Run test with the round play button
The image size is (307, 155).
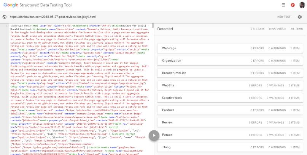point(154,135)
